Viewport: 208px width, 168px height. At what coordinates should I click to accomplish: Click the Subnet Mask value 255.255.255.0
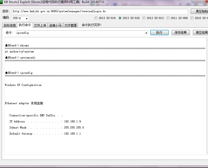(74, 127)
